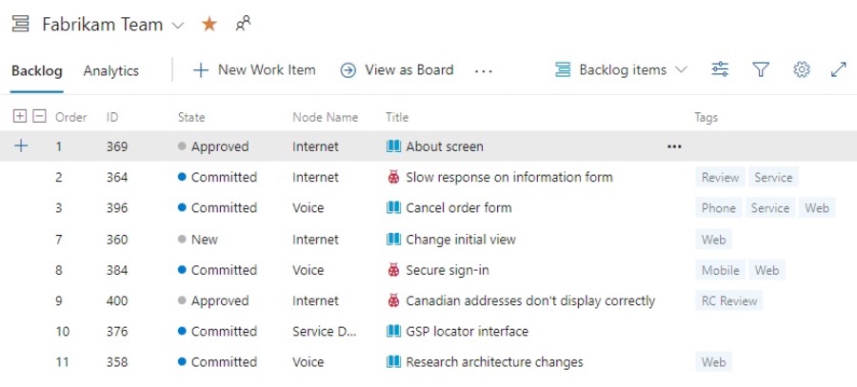Collapse all items with the minus box
857x387 pixels.
pyautogui.click(x=39, y=117)
